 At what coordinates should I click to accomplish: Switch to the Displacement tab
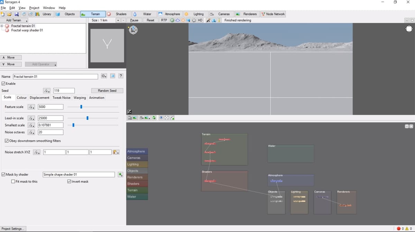pos(39,98)
